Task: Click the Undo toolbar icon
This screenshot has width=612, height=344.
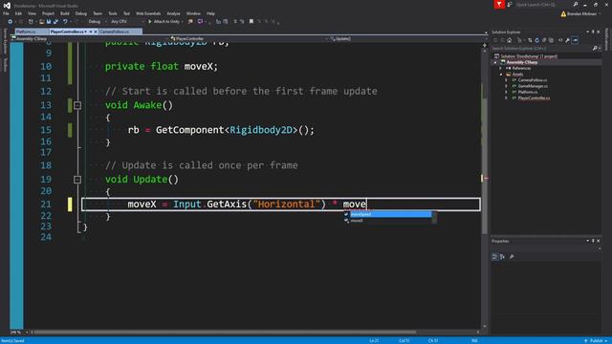Action: tap(65, 22)
